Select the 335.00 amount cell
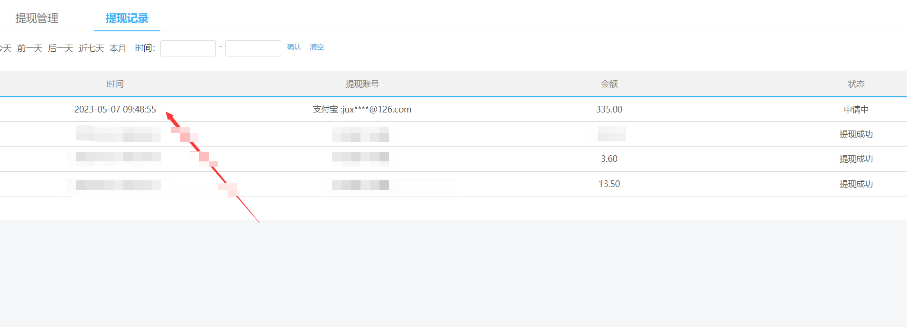907x327 pixels. 609,110
